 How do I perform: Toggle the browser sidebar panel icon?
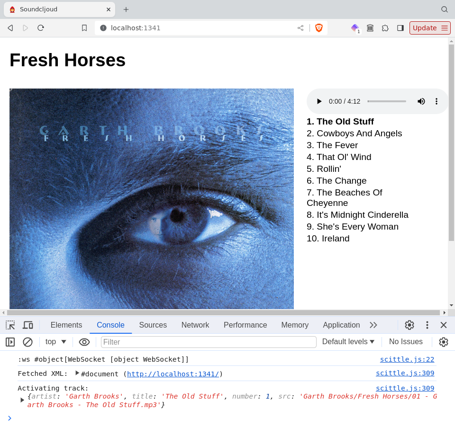click(x=400, y=28)
